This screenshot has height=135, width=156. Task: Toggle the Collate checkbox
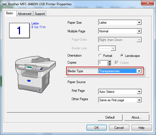[x=117, y=63]
